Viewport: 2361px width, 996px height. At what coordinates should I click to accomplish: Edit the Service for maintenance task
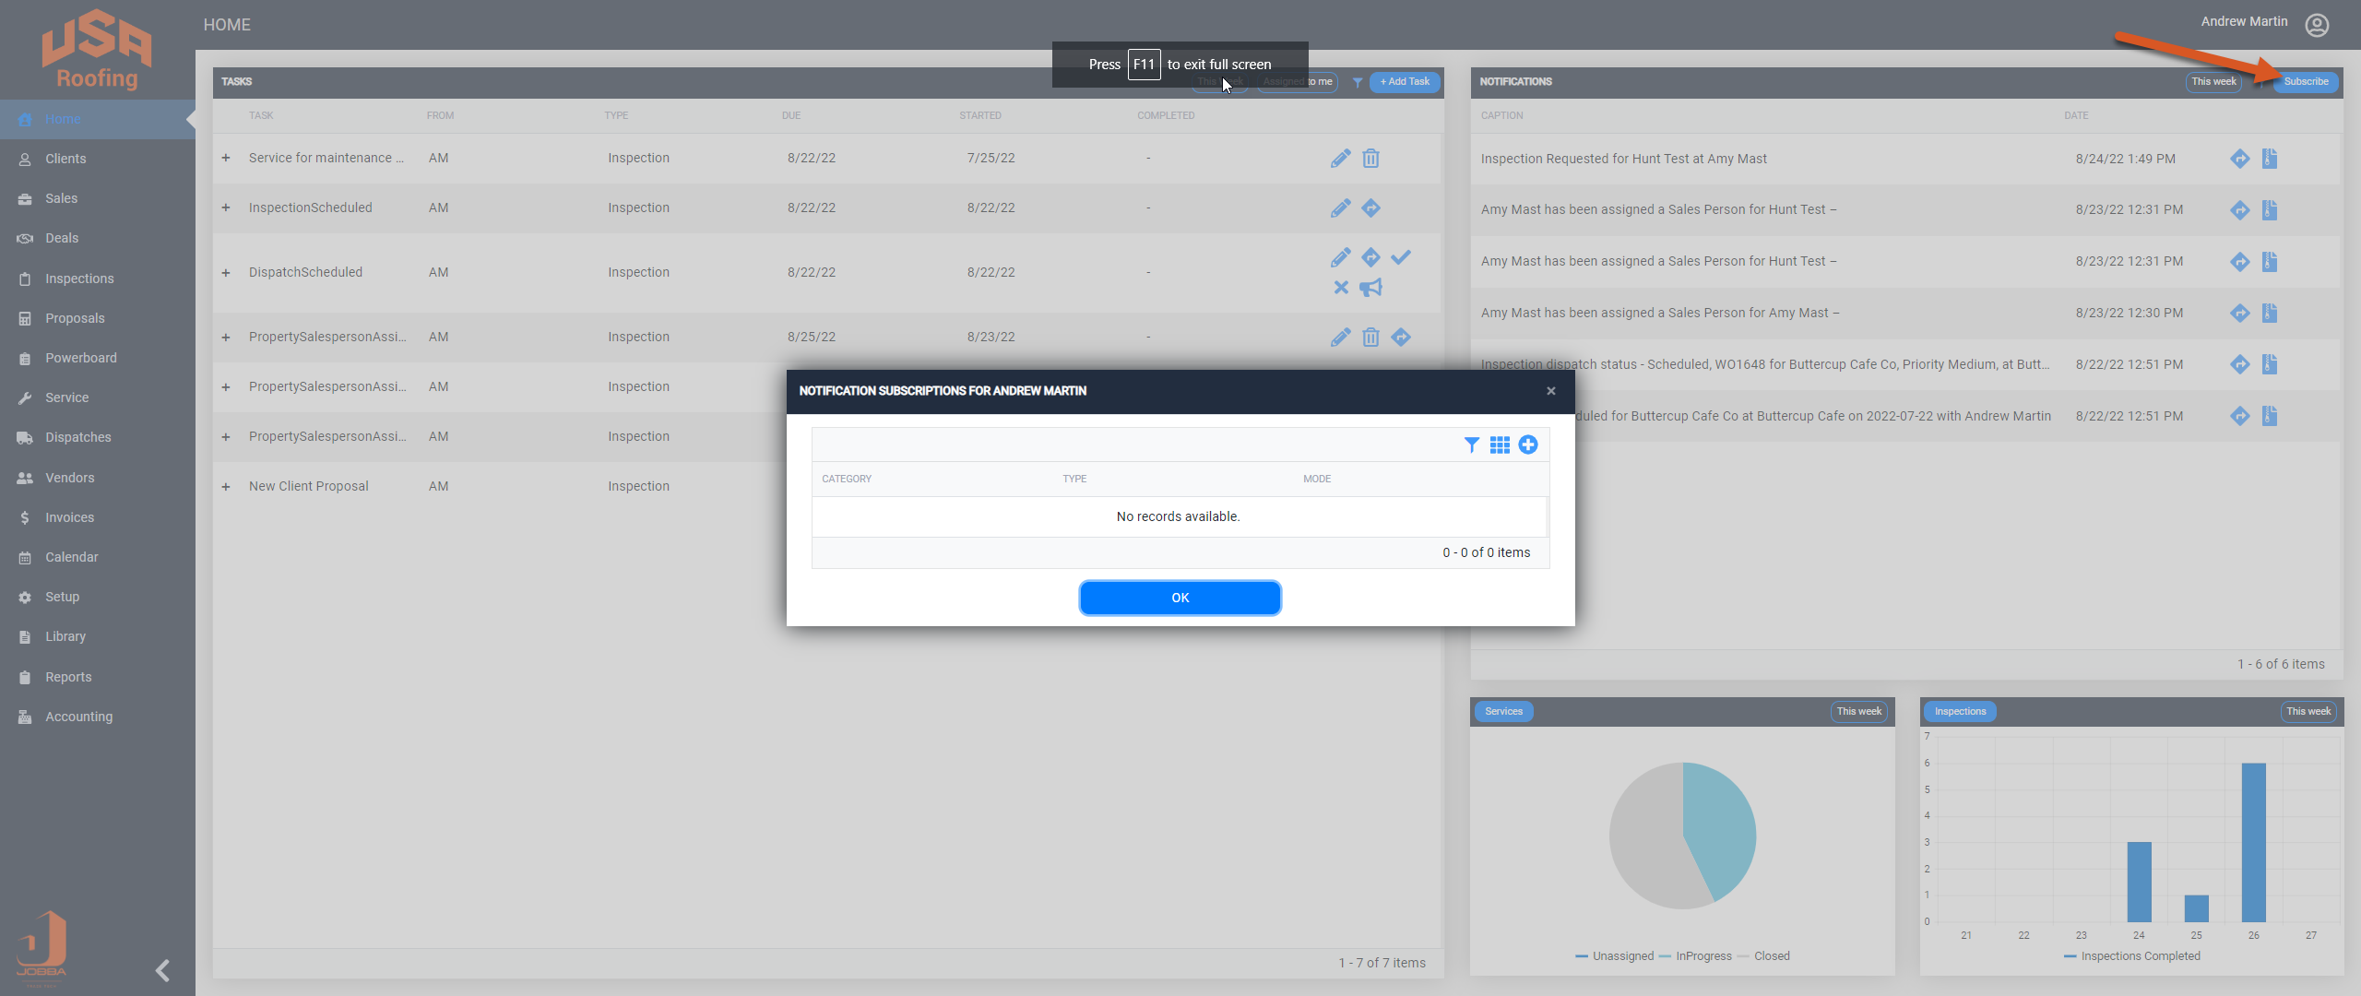pyautogui.click(x=1340, y=159)
